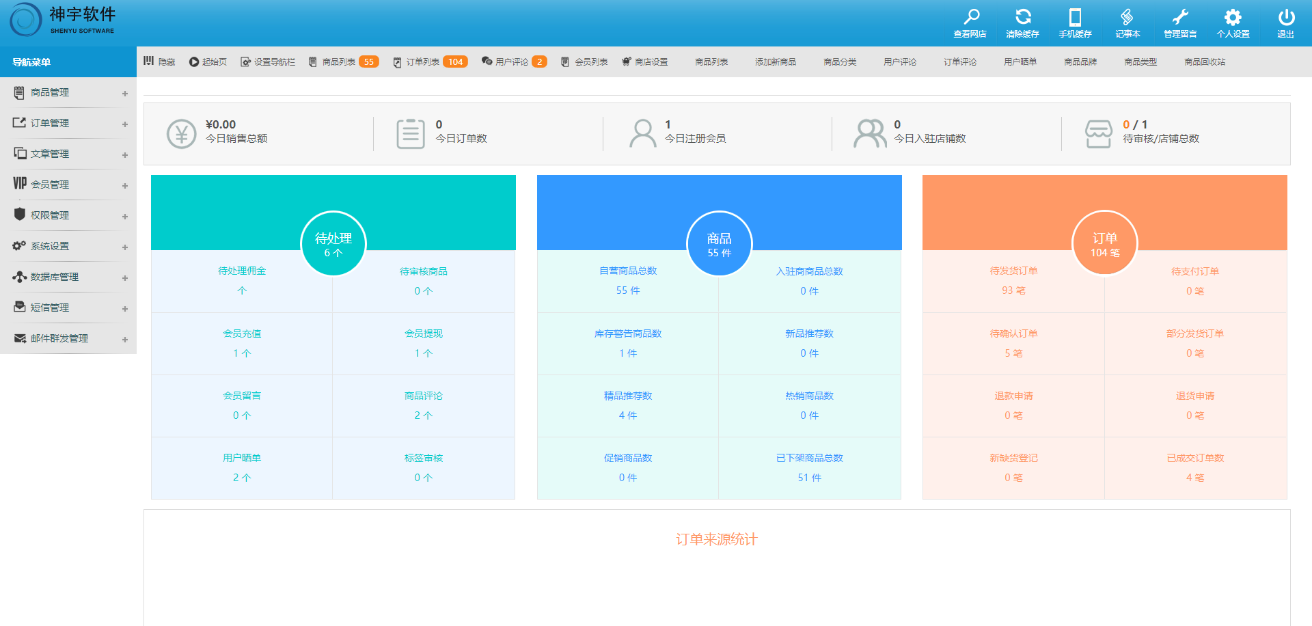Click the yen icon for 今日销售总额

(x=182, y=134)
